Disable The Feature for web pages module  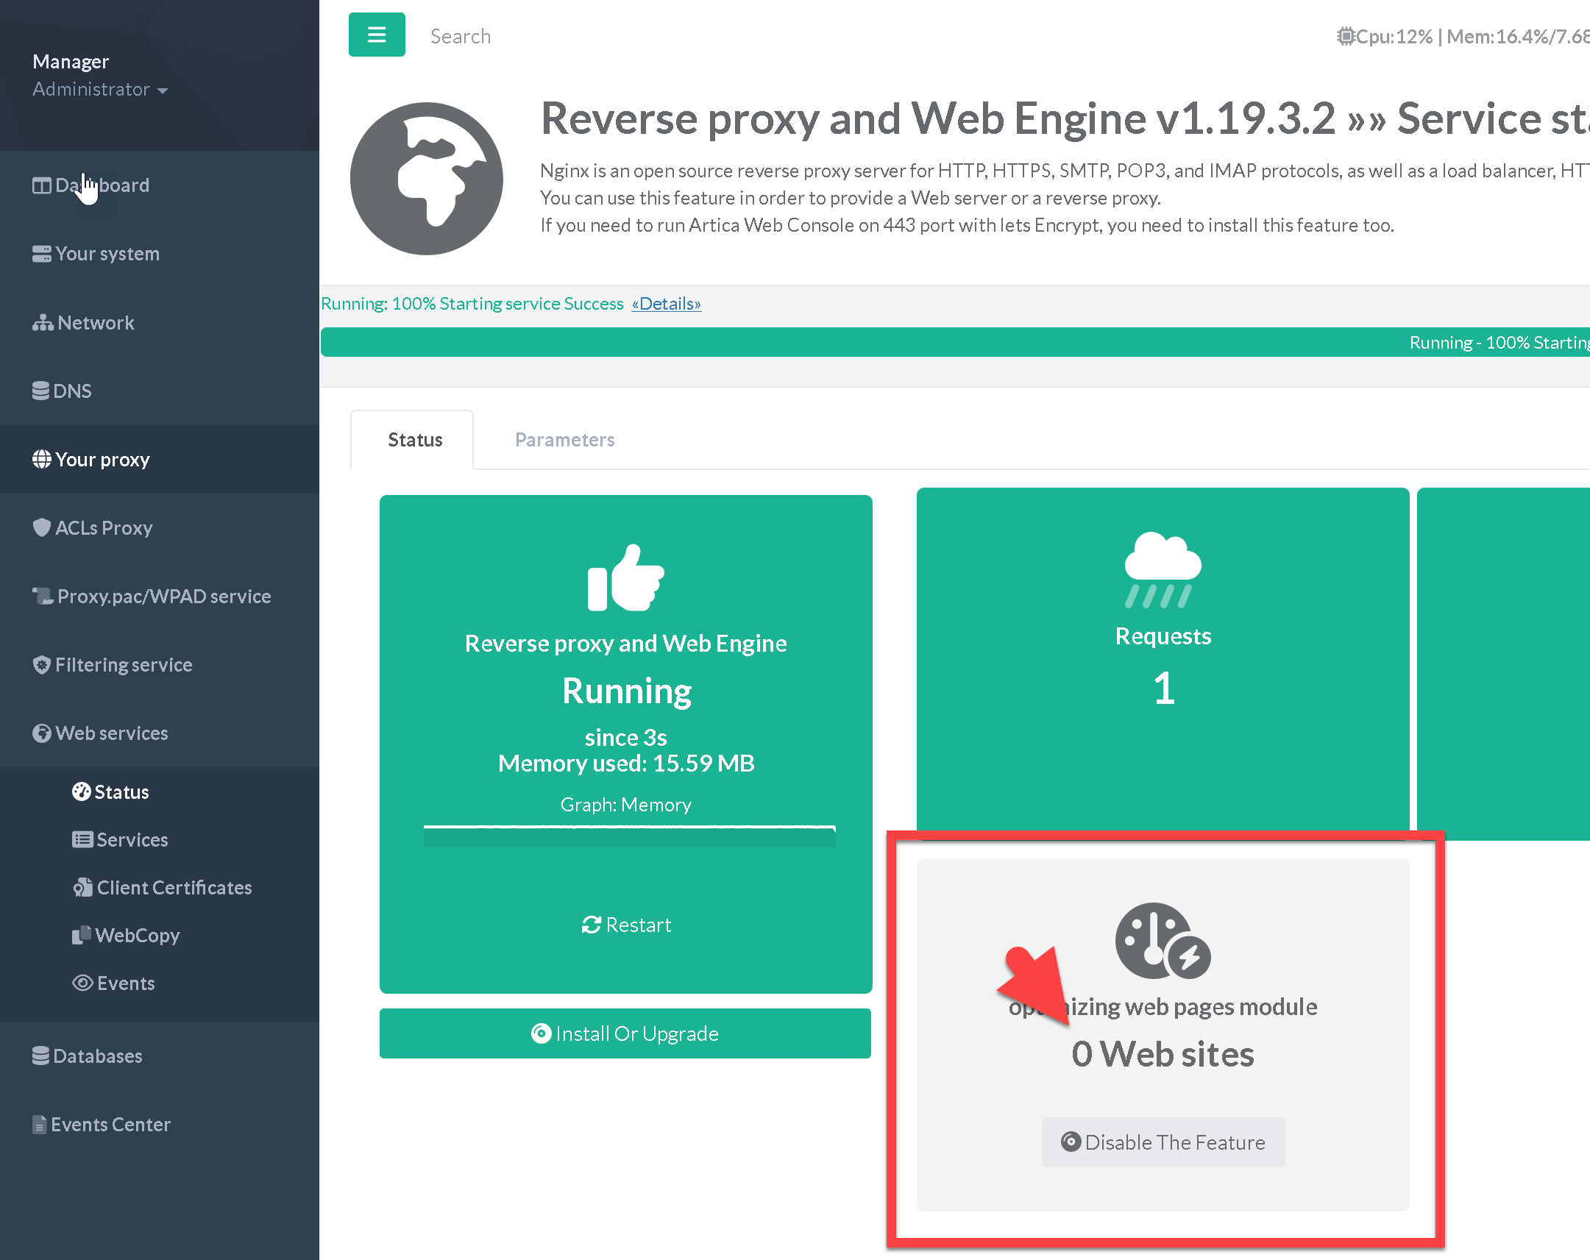[1163, 1142]
